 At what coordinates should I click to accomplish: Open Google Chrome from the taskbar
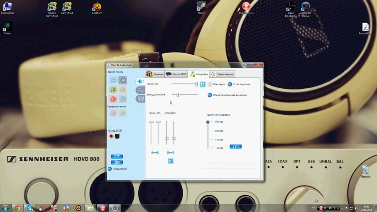[17, 208]
